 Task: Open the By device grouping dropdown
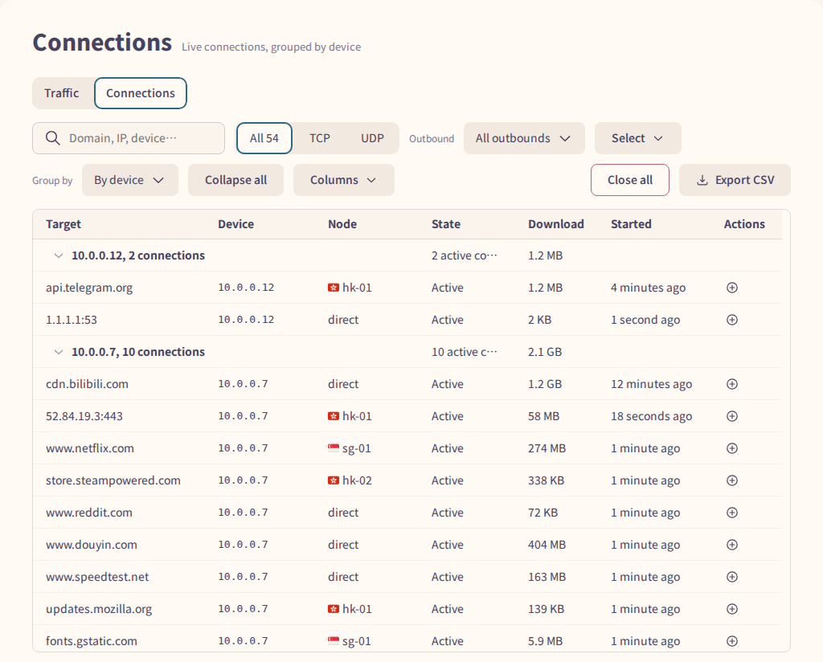tap(129, 180)
